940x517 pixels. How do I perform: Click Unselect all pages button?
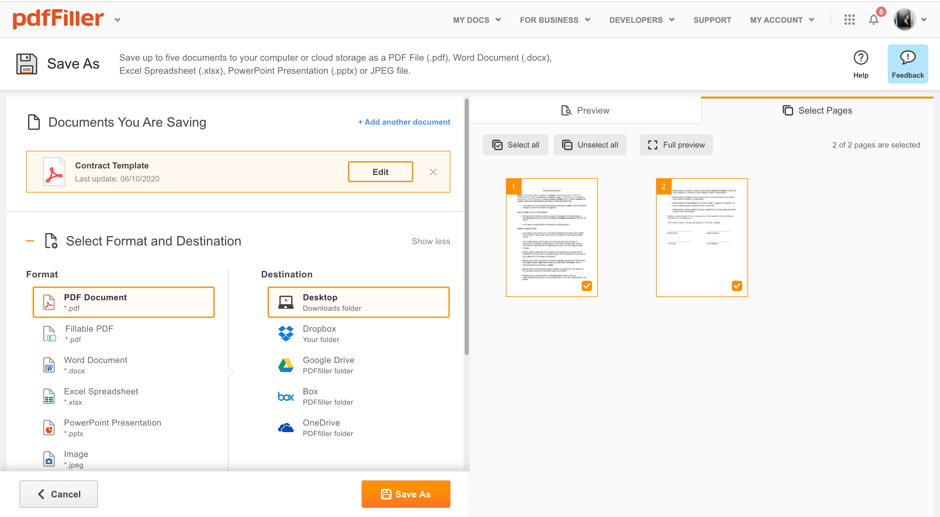[x=590, y=145]
